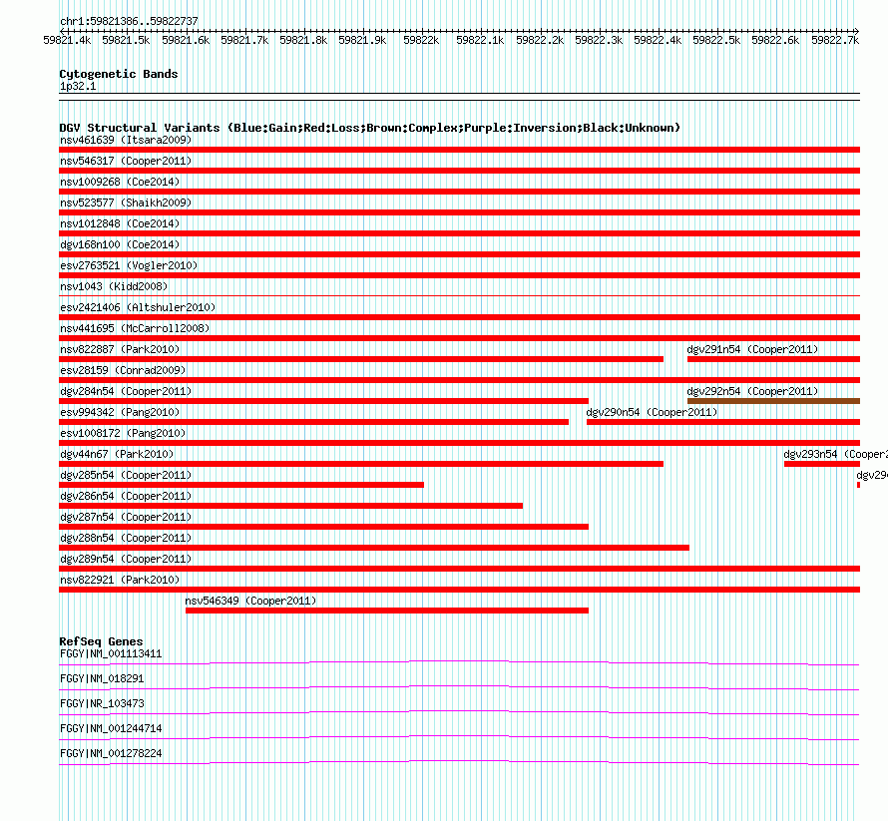Open variant dgv286n54 (Cooper2011)
Image resolution: width=888 pixels, height=821 pixels.
(x=126, y=496)
